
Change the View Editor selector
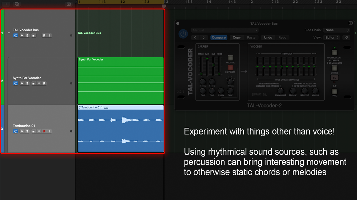point(331,38)
